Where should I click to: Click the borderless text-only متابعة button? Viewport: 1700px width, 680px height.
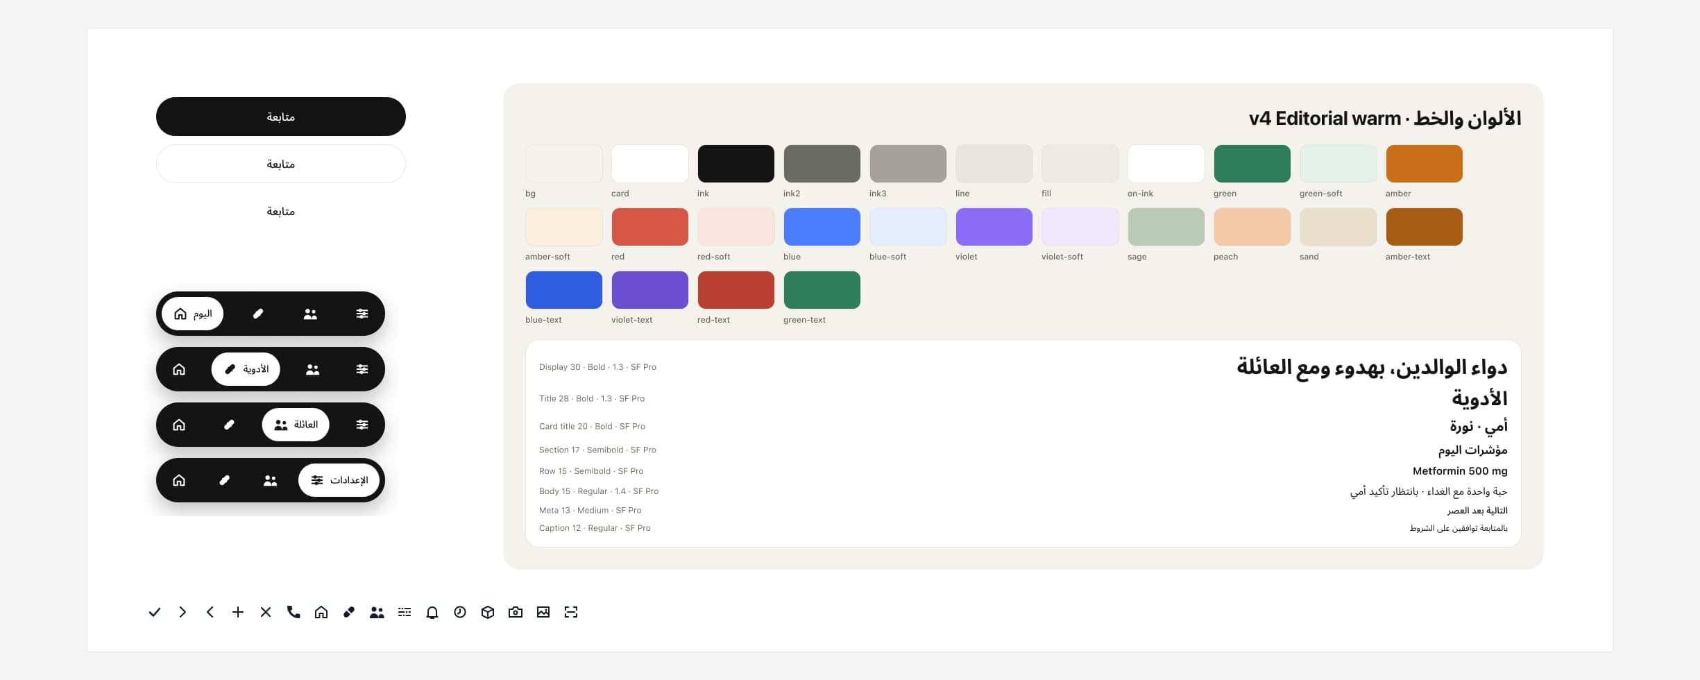coord(281,211)
